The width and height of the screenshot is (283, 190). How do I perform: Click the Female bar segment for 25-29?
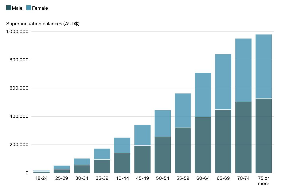pos(62,167)
